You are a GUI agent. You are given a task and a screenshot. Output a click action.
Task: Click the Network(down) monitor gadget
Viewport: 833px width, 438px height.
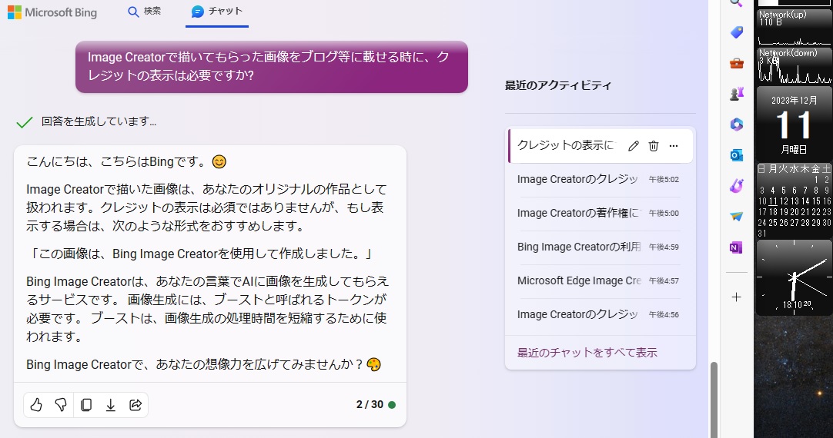(795, 66)
